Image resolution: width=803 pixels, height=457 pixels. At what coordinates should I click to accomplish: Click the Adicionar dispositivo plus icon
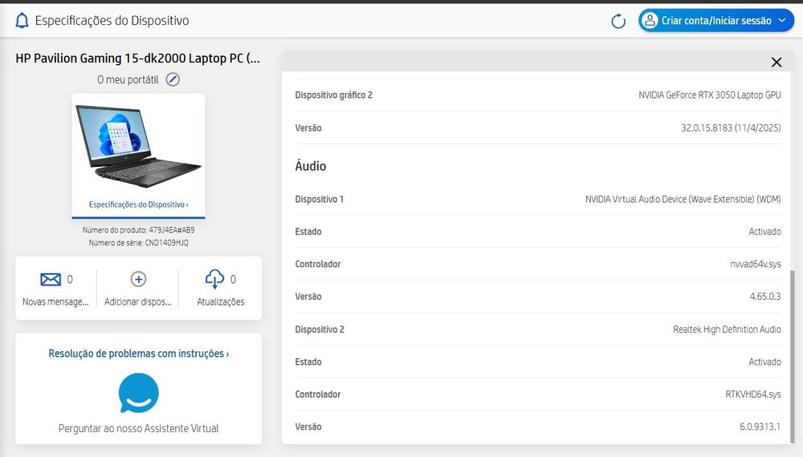point(138,279)
